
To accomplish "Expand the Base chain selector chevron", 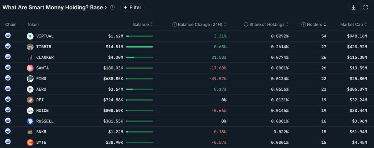I will 105,7.
